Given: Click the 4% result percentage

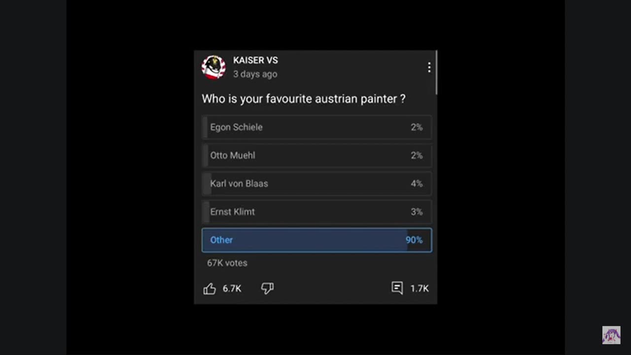Looking at the screenshot, I should point(417,183).
